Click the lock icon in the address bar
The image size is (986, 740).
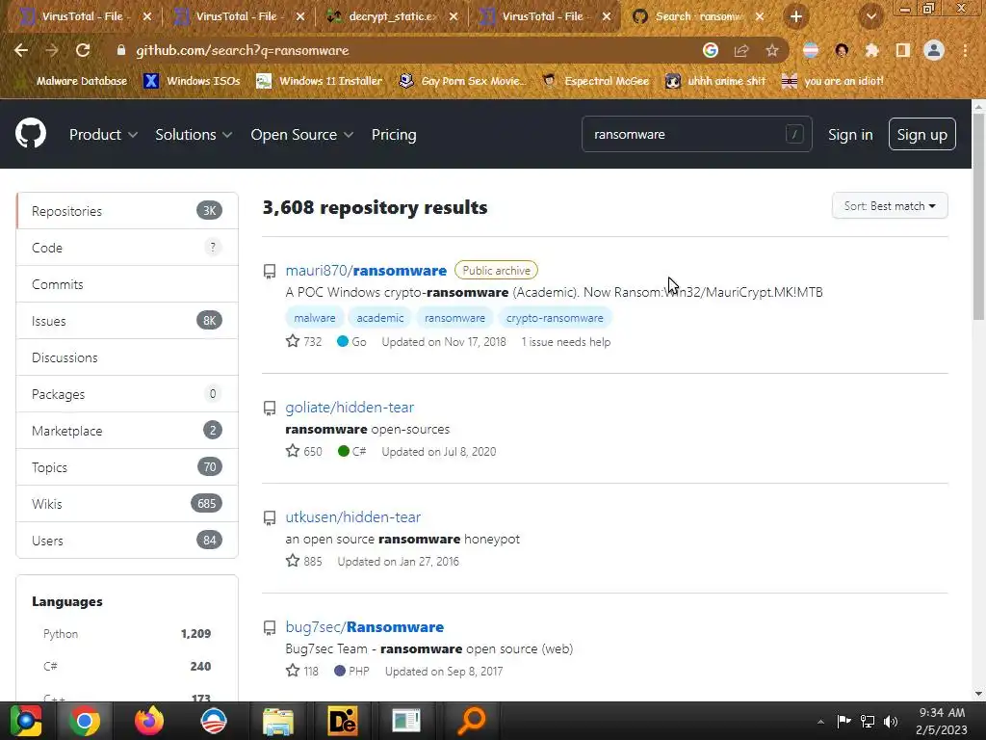point(121,50)
